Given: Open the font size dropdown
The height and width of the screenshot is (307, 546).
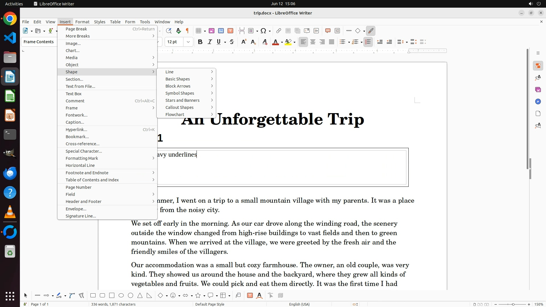Looking at the screenshot, I should (188, 42).
